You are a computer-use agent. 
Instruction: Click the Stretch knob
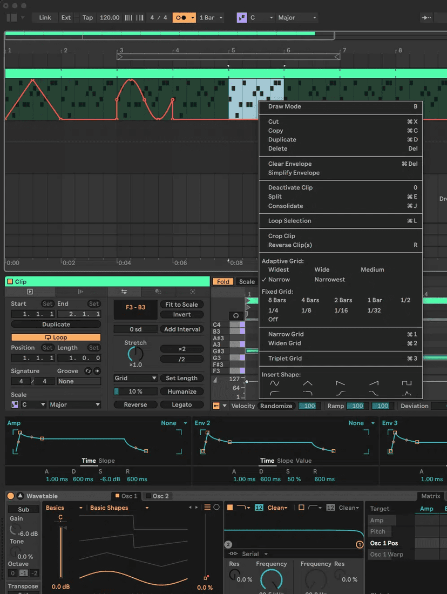tap(136, 354)
